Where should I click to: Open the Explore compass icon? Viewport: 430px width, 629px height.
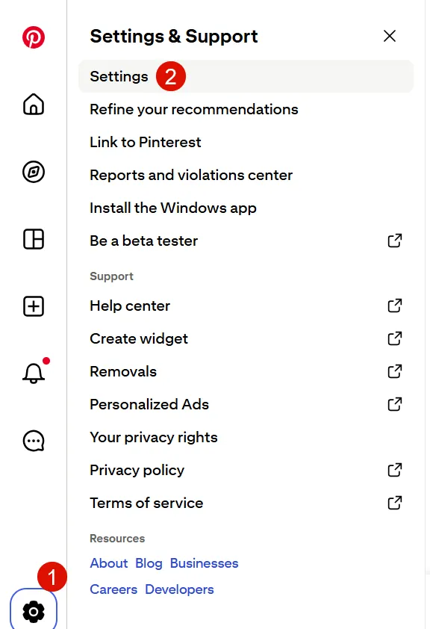click(x=34, y=172)
